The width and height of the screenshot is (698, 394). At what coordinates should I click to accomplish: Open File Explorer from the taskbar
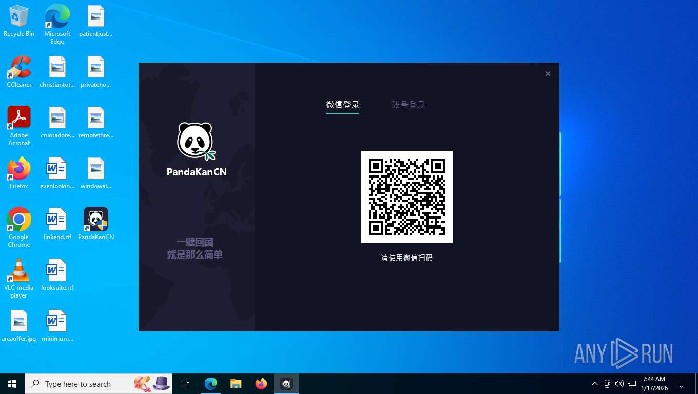point(236,384)
